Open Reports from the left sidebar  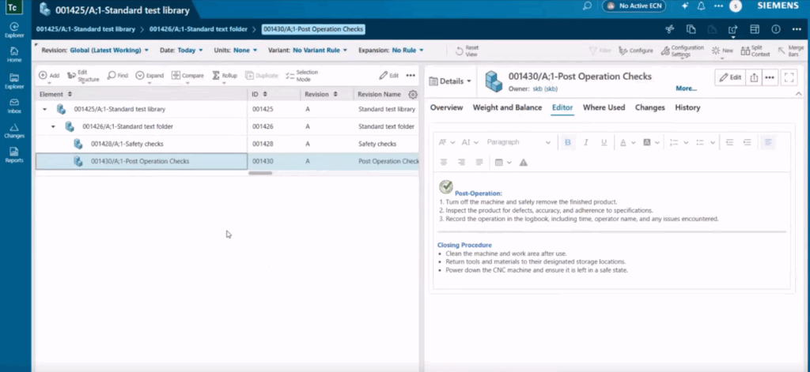[x=15, y=153]
